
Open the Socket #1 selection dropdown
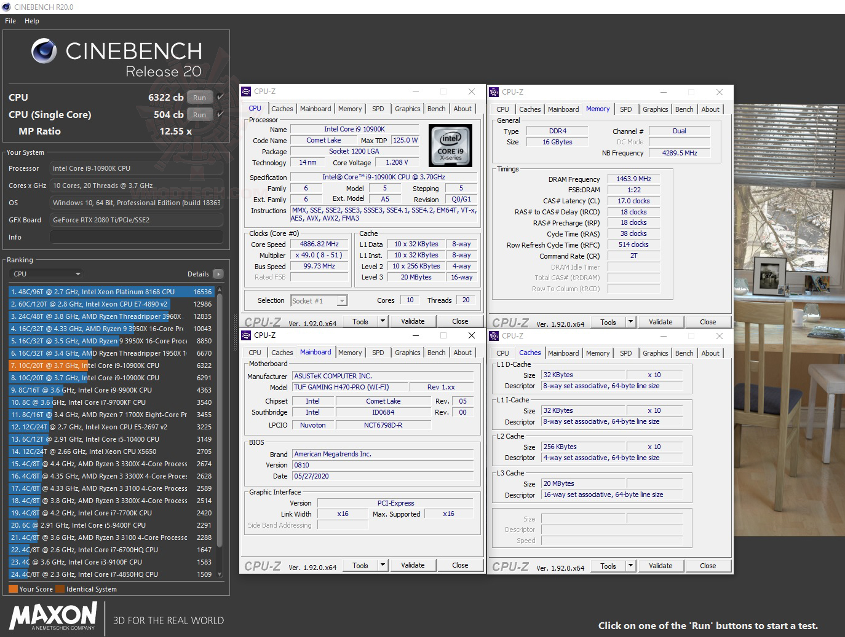319,300
